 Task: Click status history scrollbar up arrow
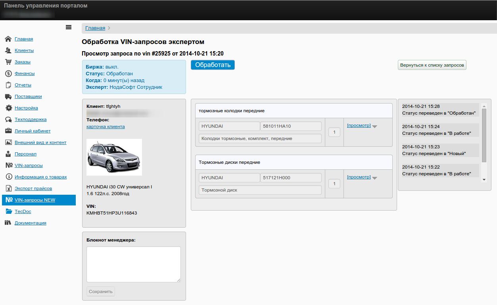point(484,106)
